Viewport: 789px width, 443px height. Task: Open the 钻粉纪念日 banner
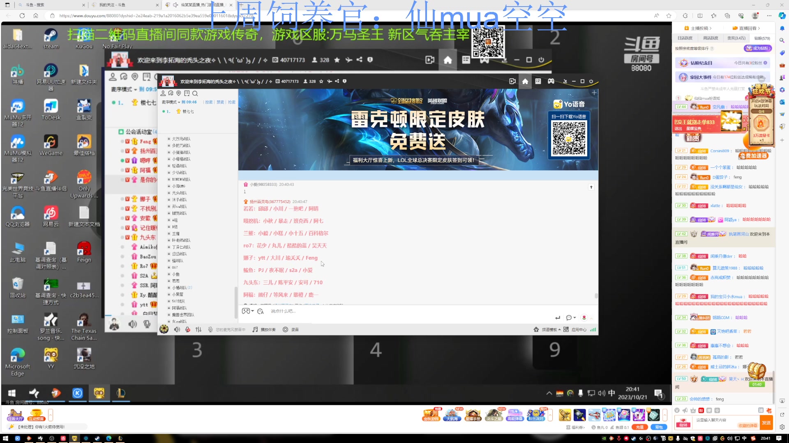[722, 63]
